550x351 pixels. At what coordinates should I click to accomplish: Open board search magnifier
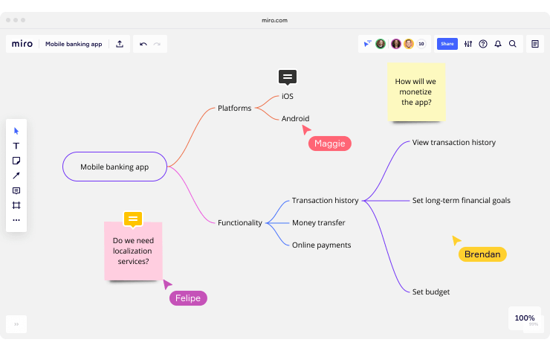(x=513, y=44)
